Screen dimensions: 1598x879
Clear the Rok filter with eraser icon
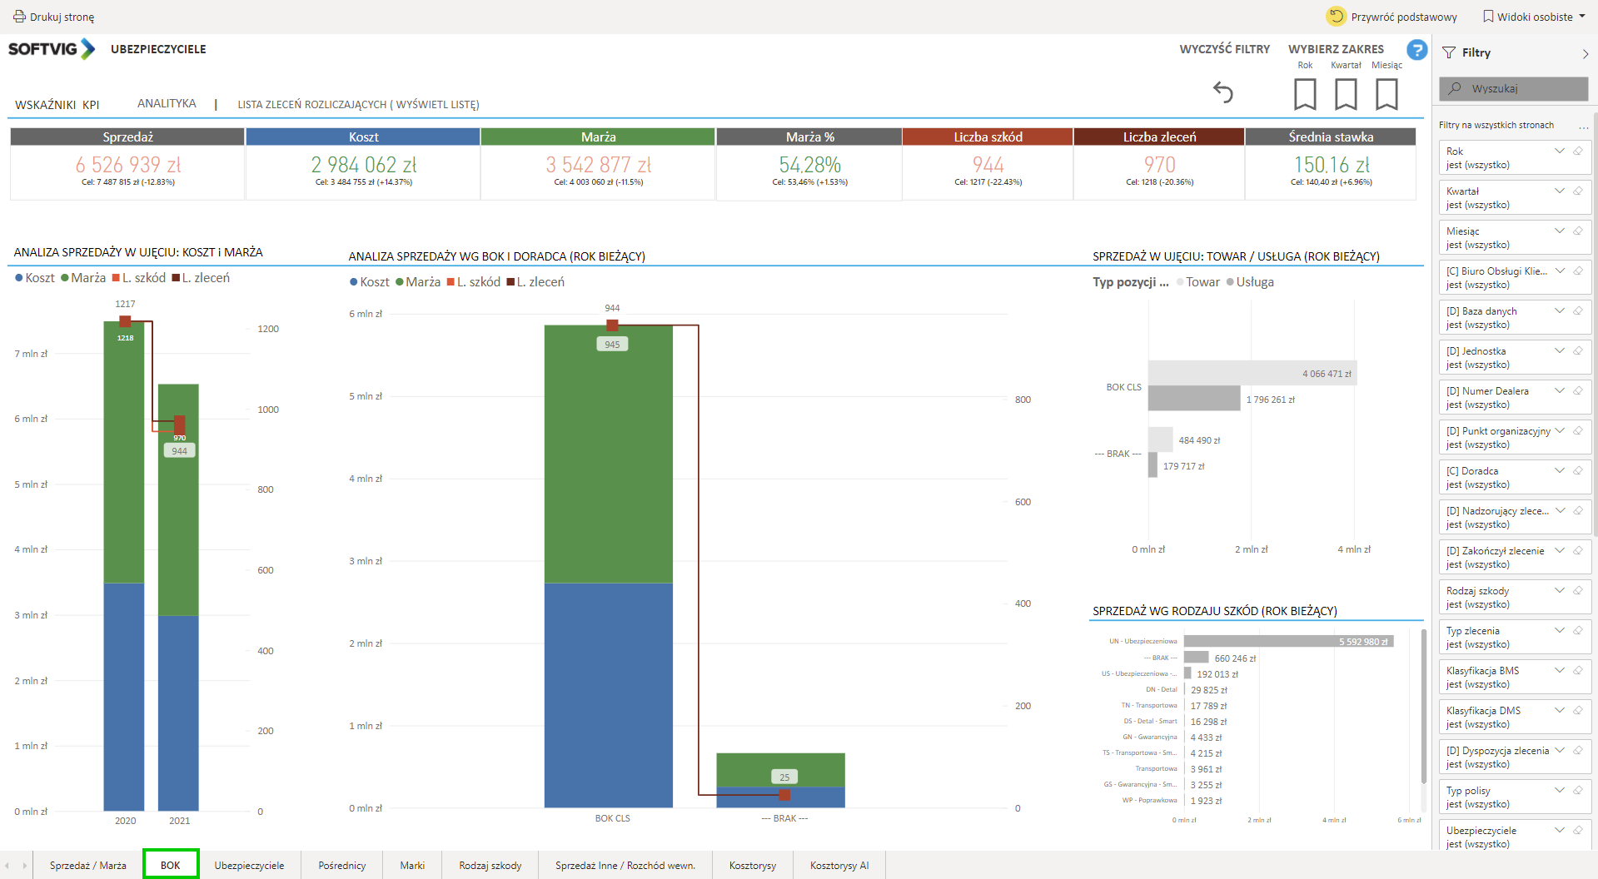[x=1577, y=151]
